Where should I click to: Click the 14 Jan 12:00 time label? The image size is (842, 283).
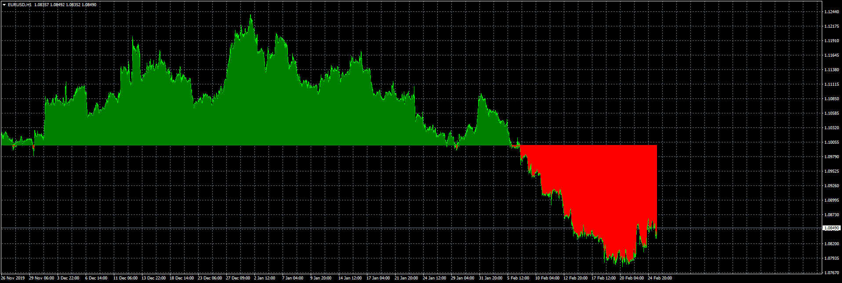point(350,278)
